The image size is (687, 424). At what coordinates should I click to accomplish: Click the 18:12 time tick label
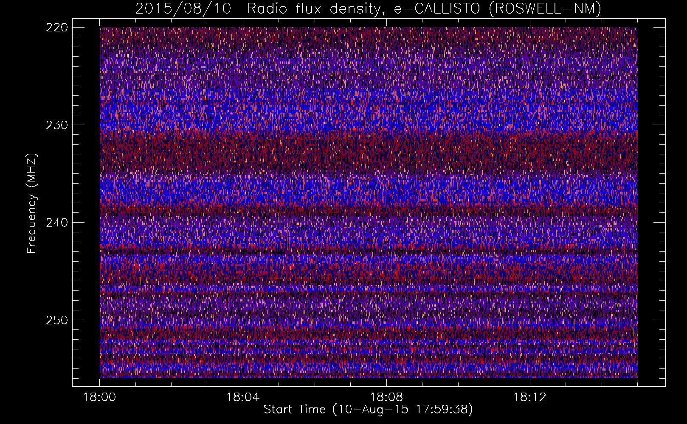(530, 397)
